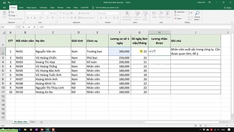This screenshot has height=132, width=234.
Task: Cancel the formula entry with the X icon
Action: [23, 27]
